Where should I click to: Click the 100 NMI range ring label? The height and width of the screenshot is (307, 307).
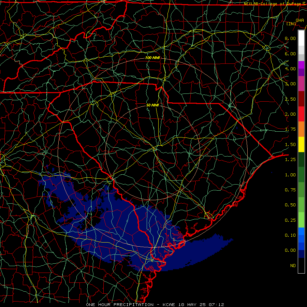[x=152, y=58]
